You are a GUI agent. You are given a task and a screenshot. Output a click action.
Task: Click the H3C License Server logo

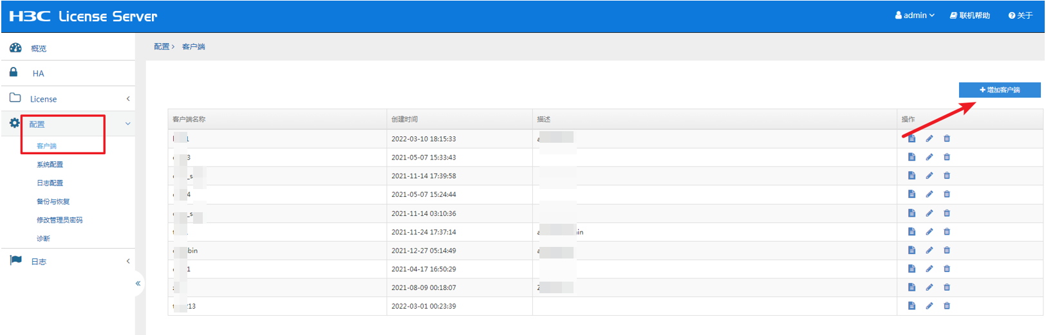[83, 16]
